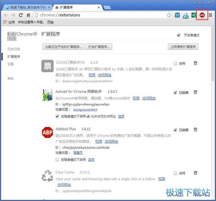Viewport: 216px width, 201px height.
Task: Open the Apps shortcut in bookmarks bar
Action: click(9, 22)
